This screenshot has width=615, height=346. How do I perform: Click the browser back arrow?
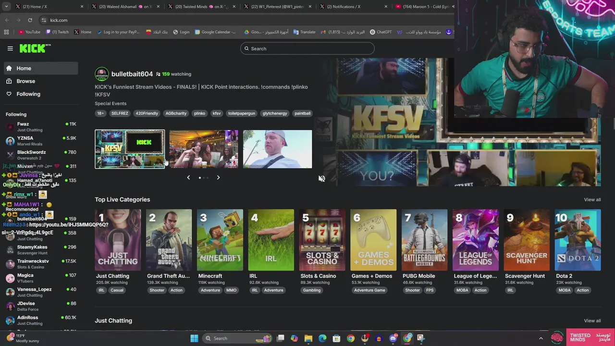(7, 20)
